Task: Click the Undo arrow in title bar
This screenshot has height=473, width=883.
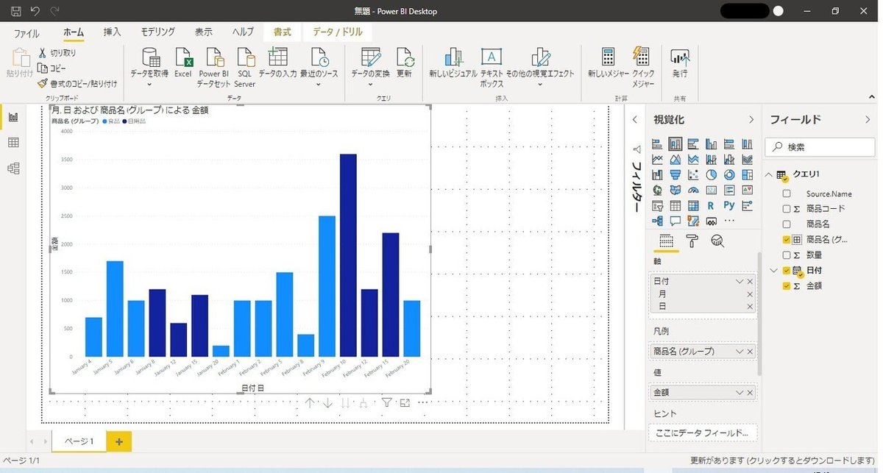Action: pyautogui.click(x=35, y=11)
